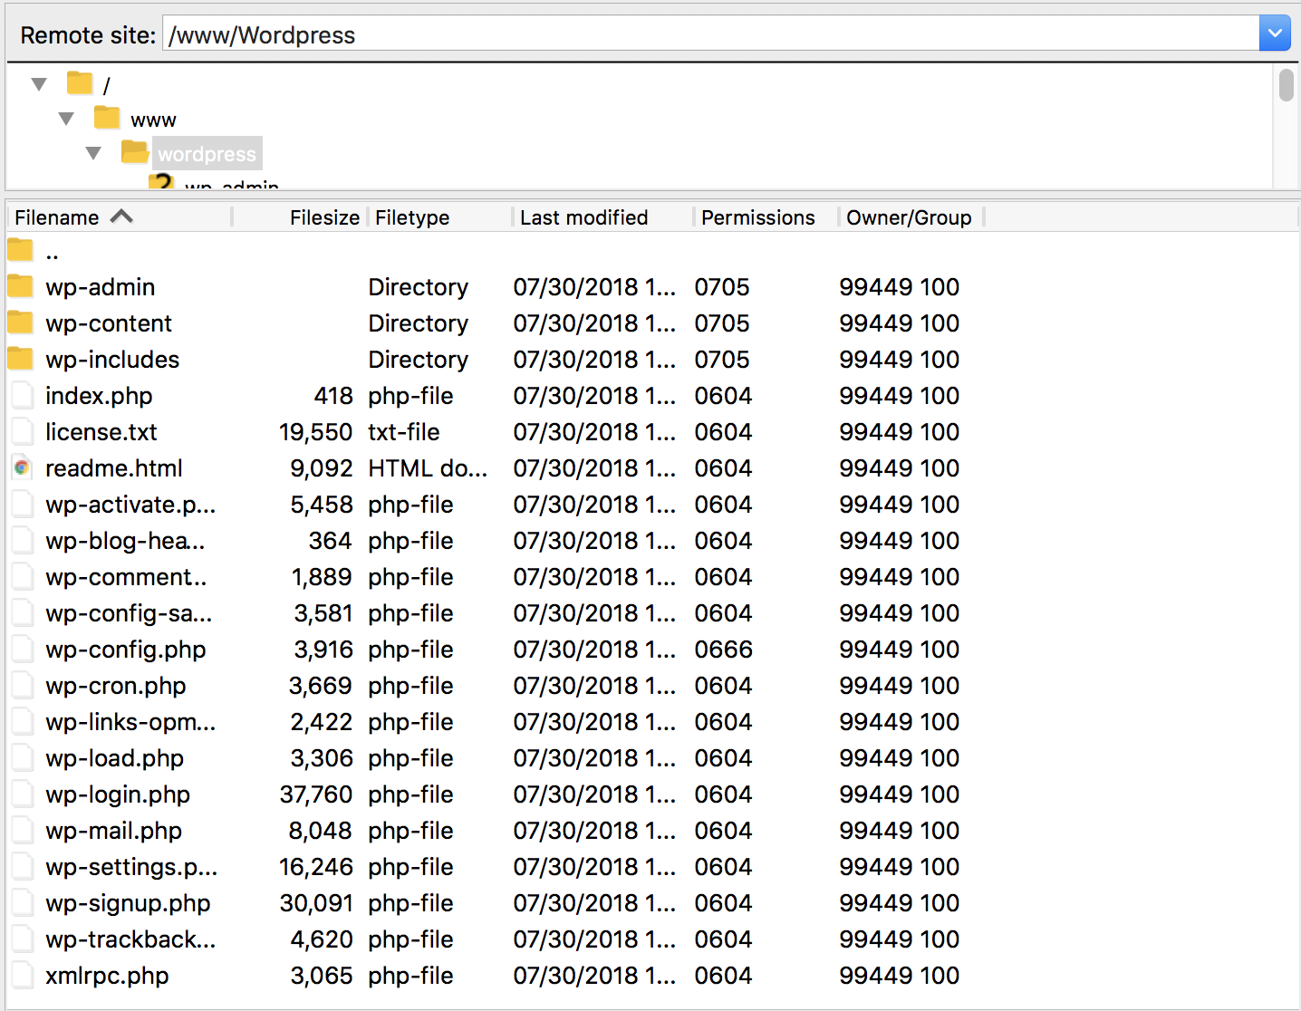The height and width of the screenshot is (1011, 1301).
Task: Collapse the wordpress tree node
Action: (x=93, y=153)
